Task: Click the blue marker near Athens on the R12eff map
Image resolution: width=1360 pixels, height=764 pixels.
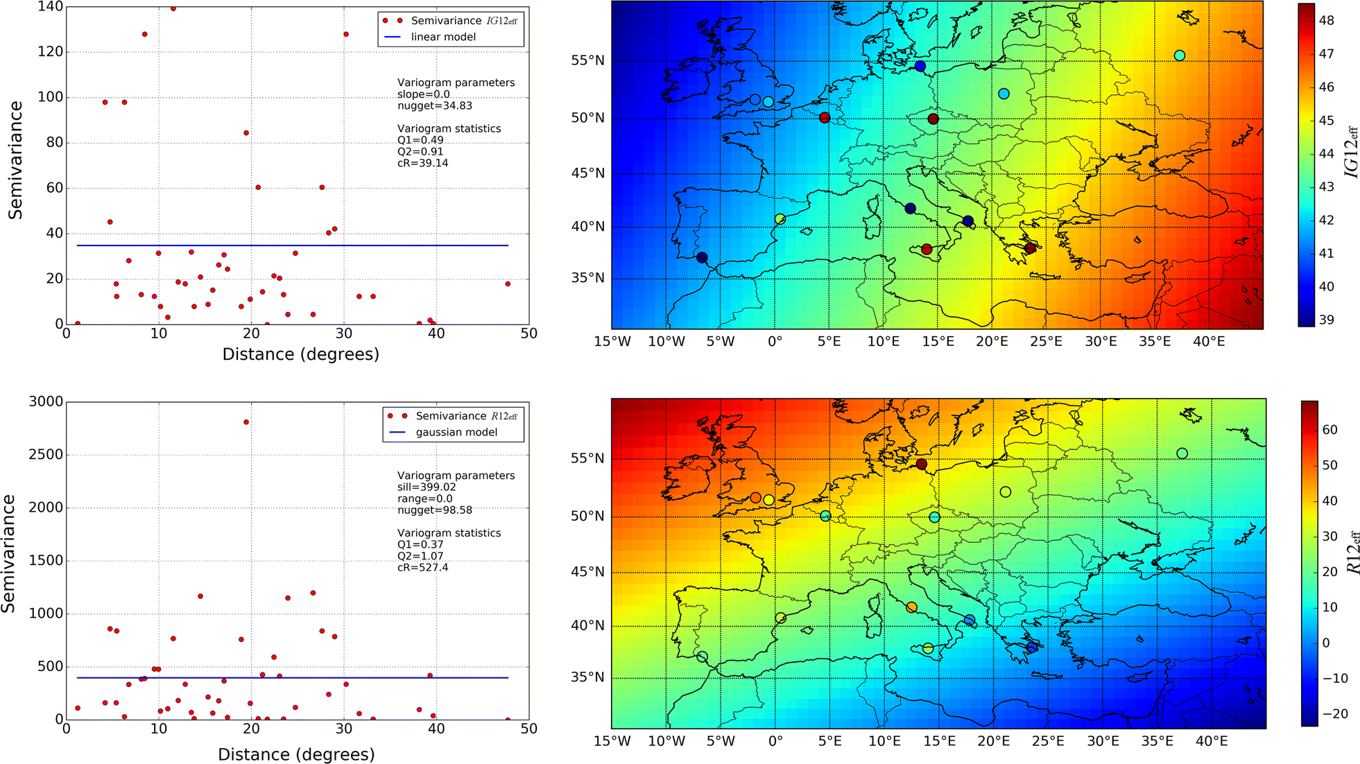Action: point(1032,648)
